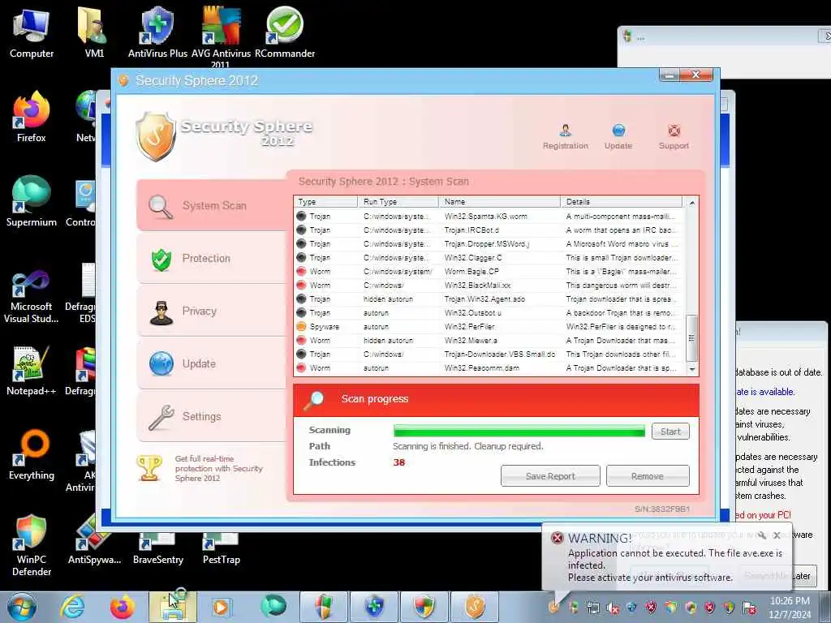This screenshot has width=831, height=623.
Task: Select the System Scan sidebar tab
Action: click(x=212, y=205)
